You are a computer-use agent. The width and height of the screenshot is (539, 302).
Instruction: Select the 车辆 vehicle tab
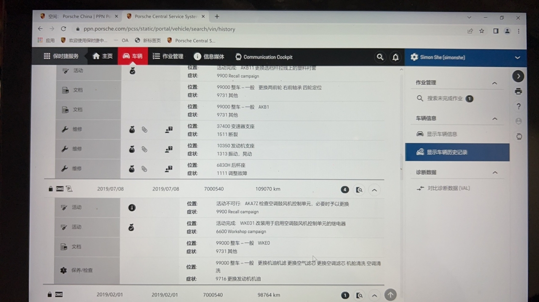(x=133, y=56)
